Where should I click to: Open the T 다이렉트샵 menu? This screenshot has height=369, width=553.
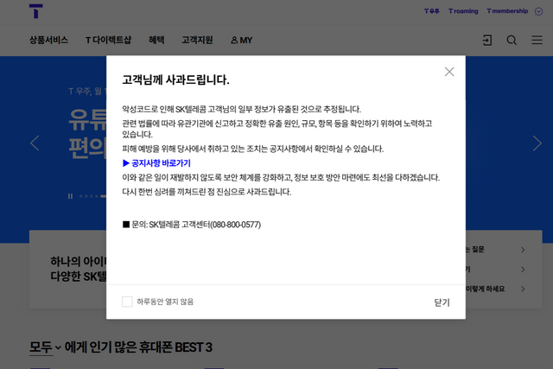[x=108, y=40]
